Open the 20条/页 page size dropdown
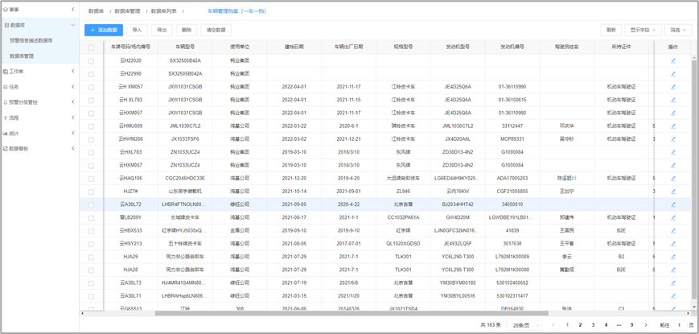699x334 pixels. (524, 325)
